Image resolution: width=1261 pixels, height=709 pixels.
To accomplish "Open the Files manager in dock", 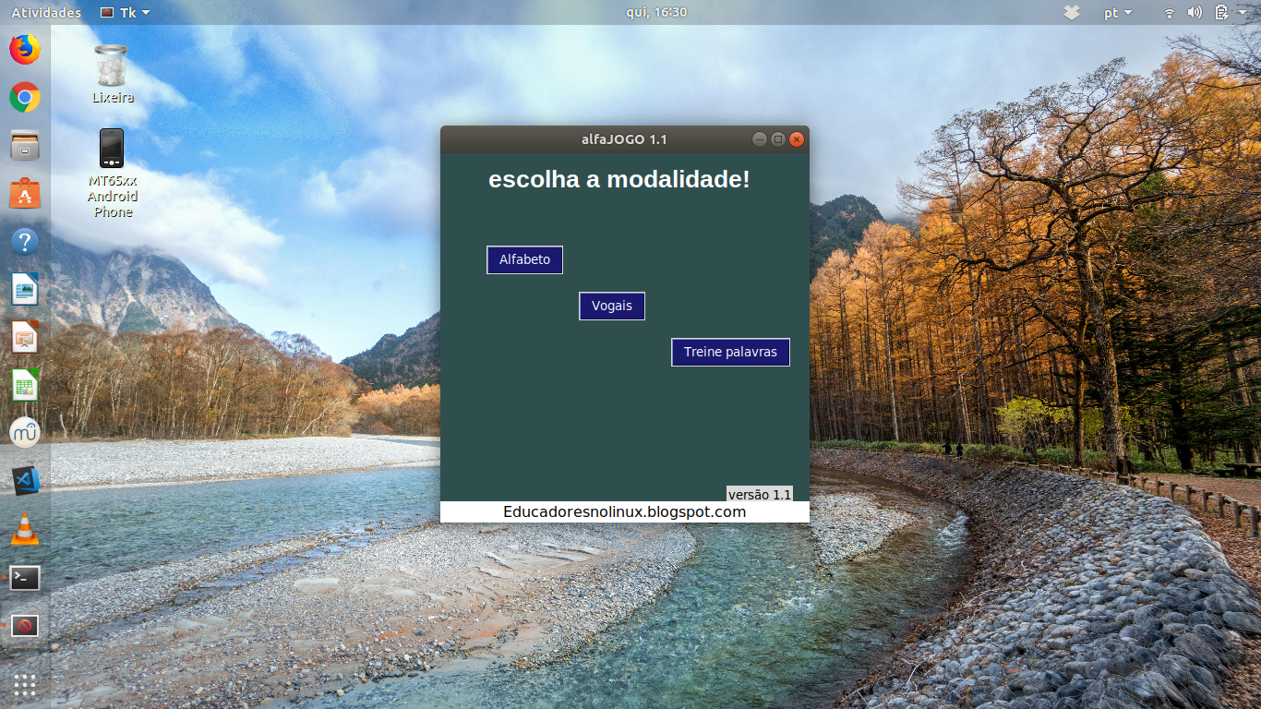I will pyautogui.click(x=25, y=145).
